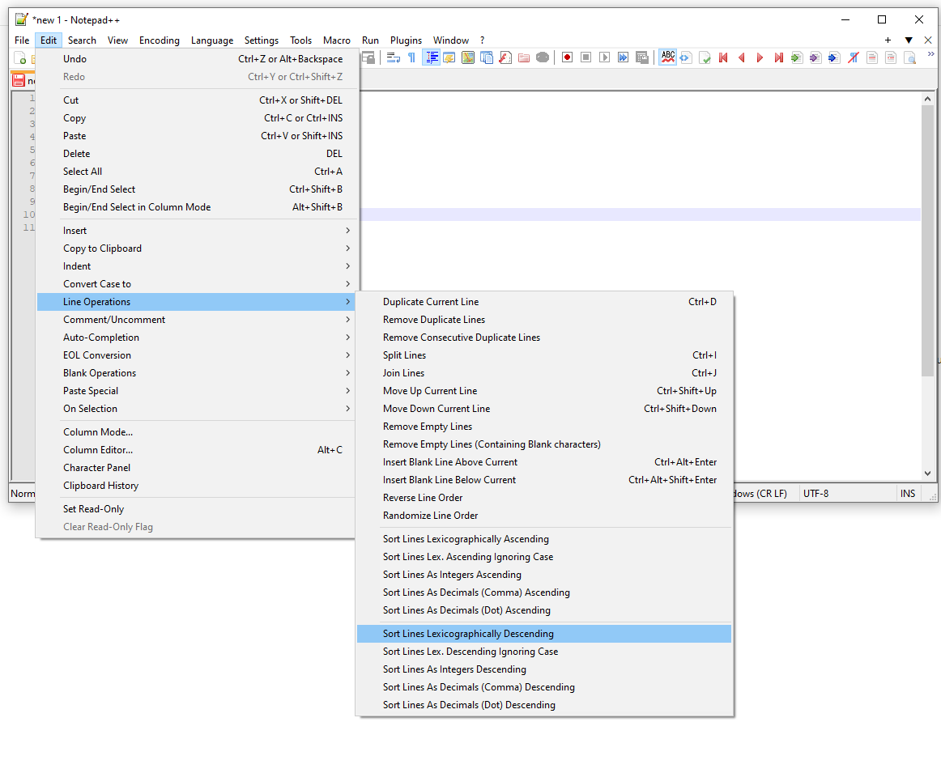The height and width of the screenshot is (773, 941).
Task: Click the Monitoring eye icon
Action: coord(543,57)
